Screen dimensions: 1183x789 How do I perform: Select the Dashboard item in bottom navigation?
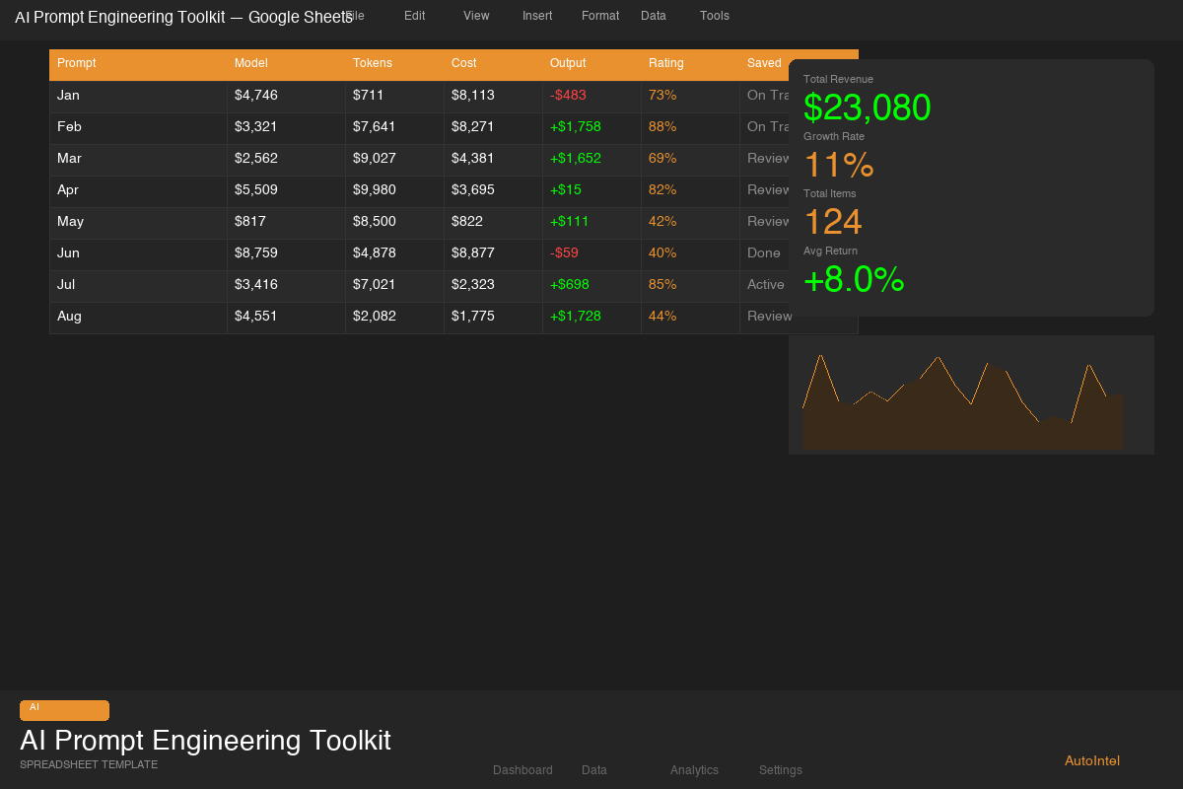click(522, 770)
